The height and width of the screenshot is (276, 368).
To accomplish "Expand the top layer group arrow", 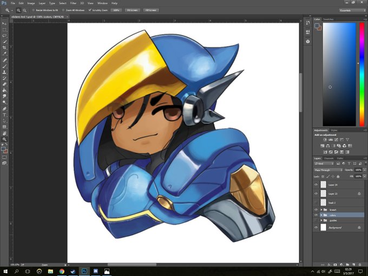I will click(321, 209).
